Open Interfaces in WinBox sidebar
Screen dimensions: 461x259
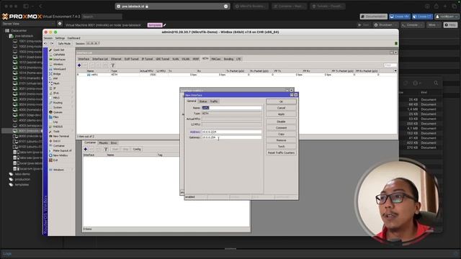coord(59,59)
